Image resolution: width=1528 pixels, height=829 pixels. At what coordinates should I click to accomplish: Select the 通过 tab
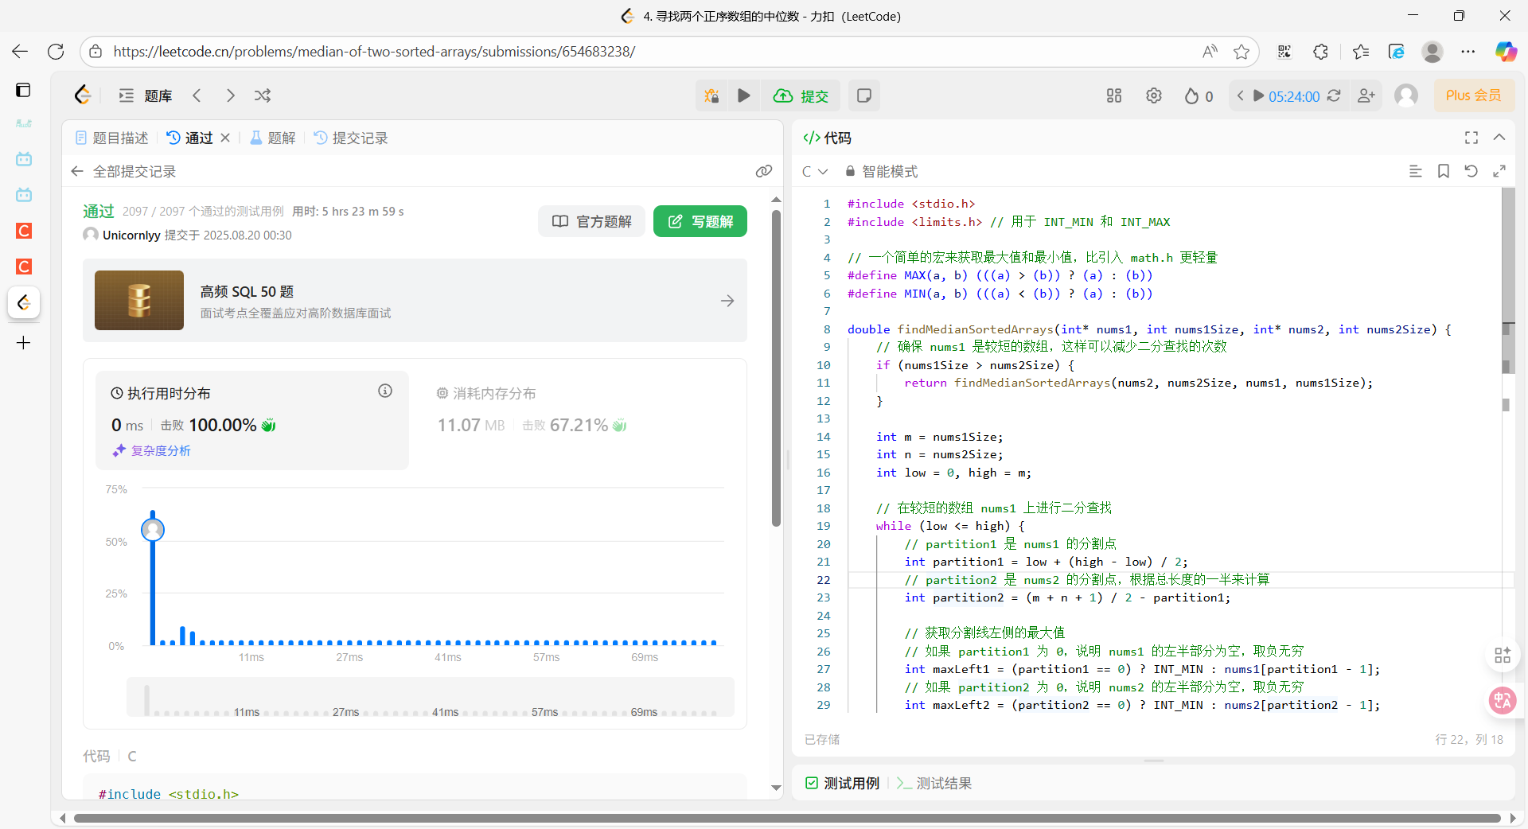point(190,138)
